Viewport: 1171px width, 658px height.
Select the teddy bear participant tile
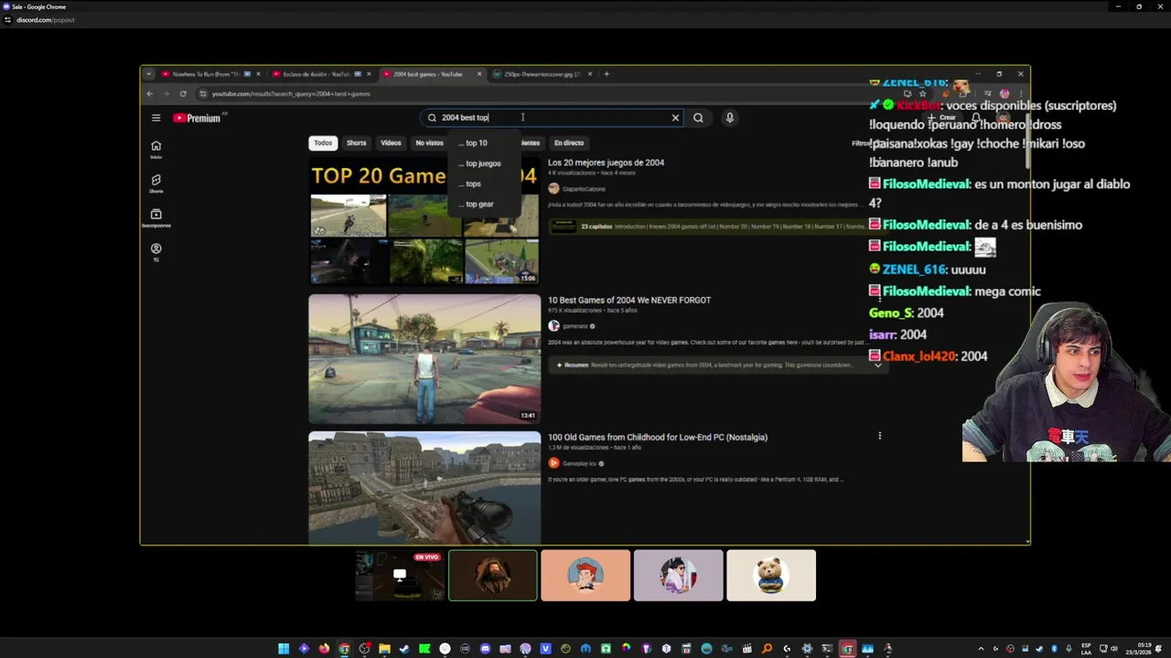coord(771,575)
